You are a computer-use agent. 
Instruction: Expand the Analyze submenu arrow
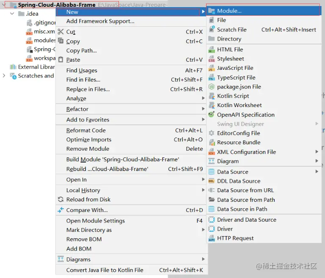click(x=203, y=98)
